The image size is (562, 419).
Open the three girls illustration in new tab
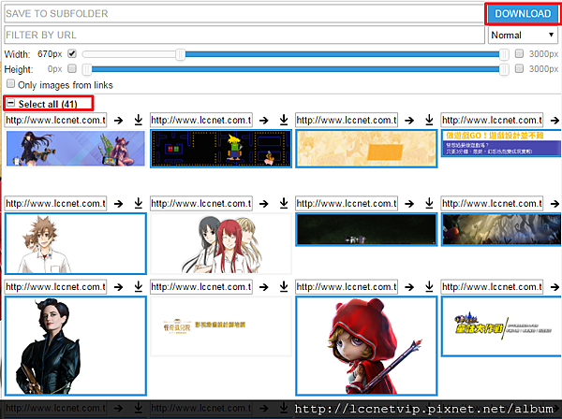pos(264,204)
